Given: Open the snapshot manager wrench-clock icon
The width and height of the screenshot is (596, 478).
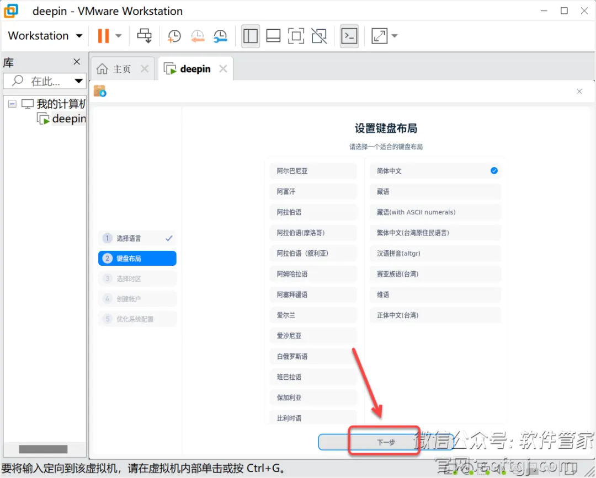Looking at the screenshot, I should [220, 36].
